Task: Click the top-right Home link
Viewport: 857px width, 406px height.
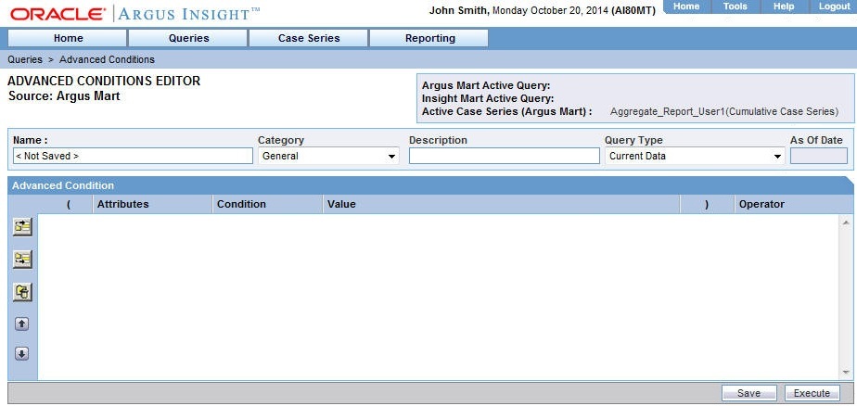Action: coord(686,6)
